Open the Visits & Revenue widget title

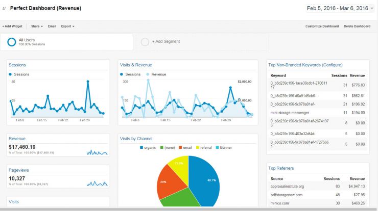pos(136,65)
